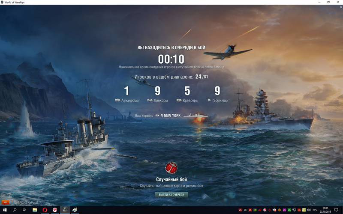
Task: Switch input language via РУС indicator
Action: [315, 210]
